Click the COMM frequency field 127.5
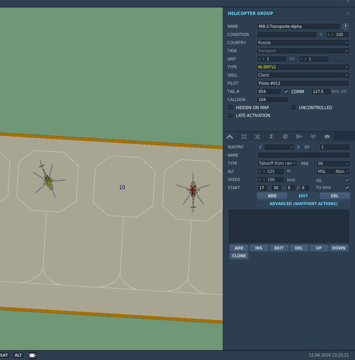 pyautogui.click(x=321, y=92)
